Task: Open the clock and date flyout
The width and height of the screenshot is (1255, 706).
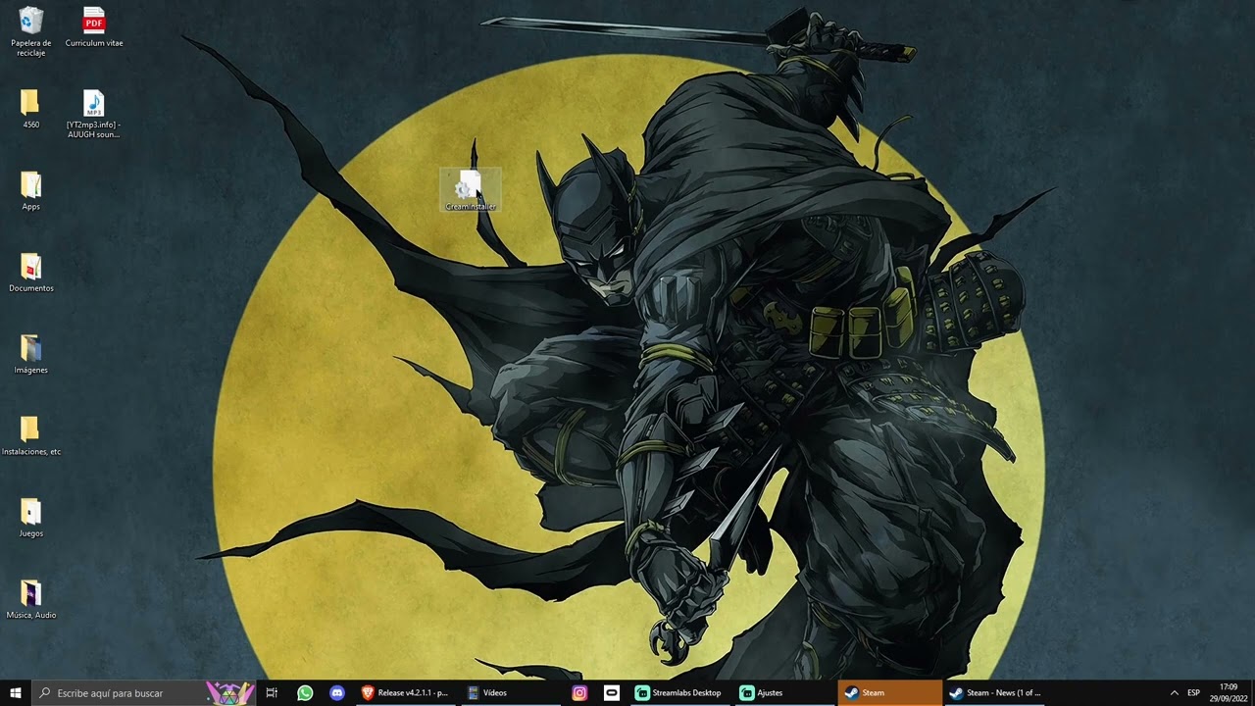Action: tap(1228, 692)
